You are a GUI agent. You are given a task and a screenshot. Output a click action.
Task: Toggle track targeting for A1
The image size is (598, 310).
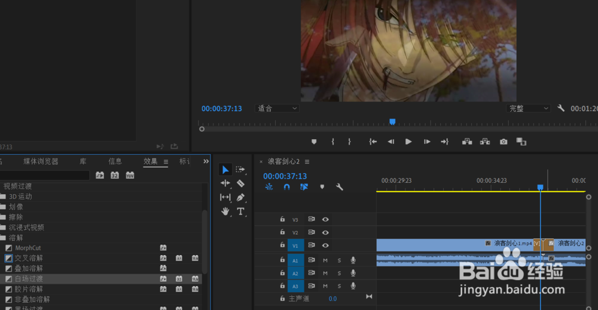click(x=295, y=260)
